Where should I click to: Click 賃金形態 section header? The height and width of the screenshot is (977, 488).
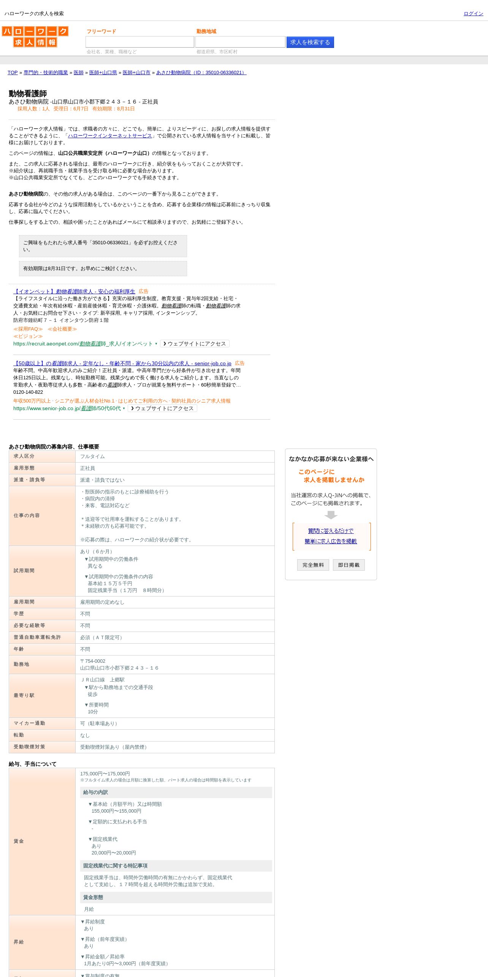click(x=176, y=897)
